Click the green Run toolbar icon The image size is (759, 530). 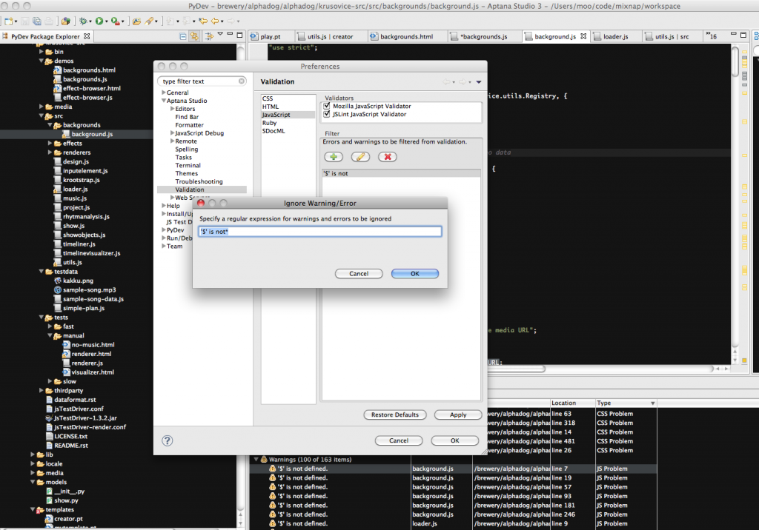coord(99,21)
